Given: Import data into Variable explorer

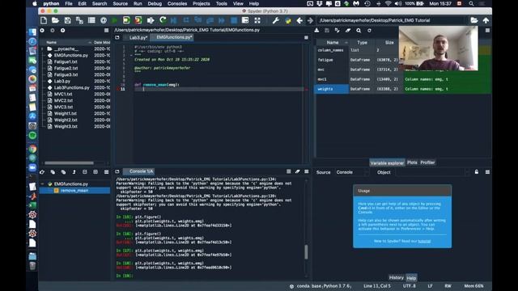Looking at the screenshot, I should point(316,31).
